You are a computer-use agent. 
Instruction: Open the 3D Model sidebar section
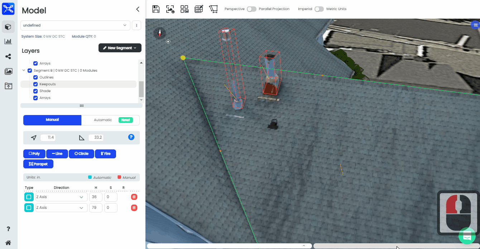[x=8, y=27]
